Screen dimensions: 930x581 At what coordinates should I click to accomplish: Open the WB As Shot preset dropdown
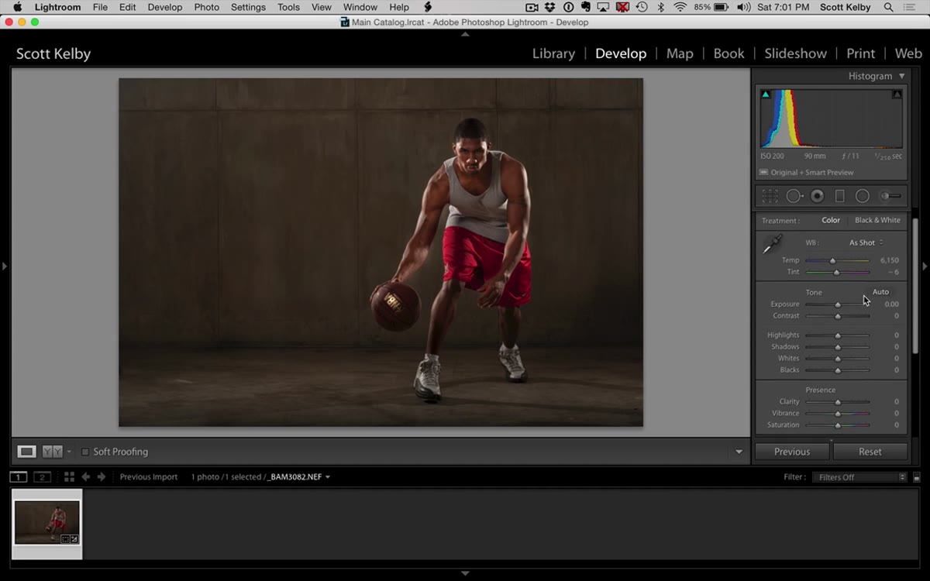(866, 242)
